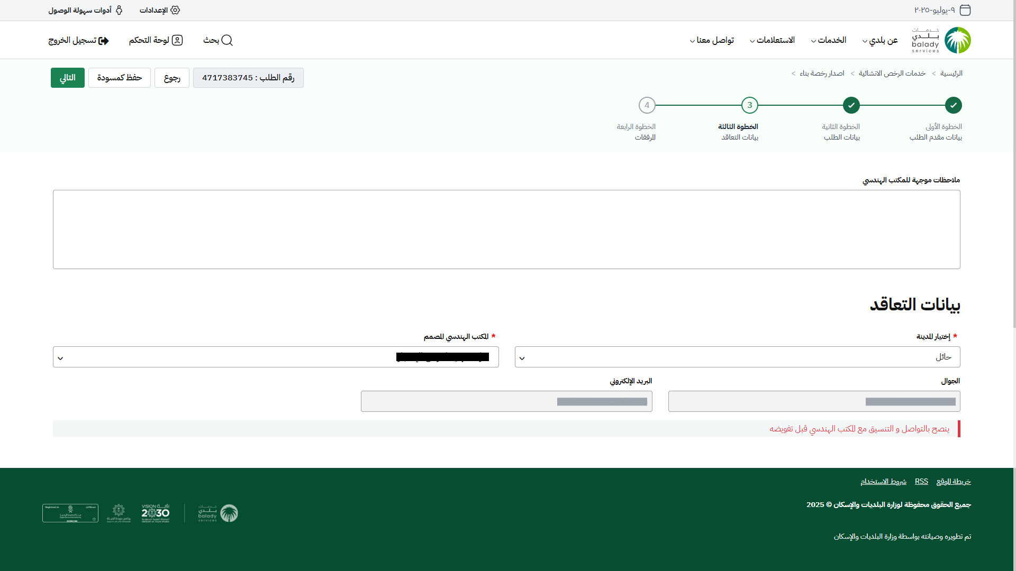
Task: Click the dashboard user icon
Action: tap(177, 40)
